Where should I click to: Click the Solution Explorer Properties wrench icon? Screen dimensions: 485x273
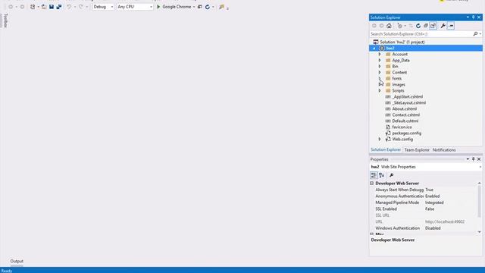(443, 26)
